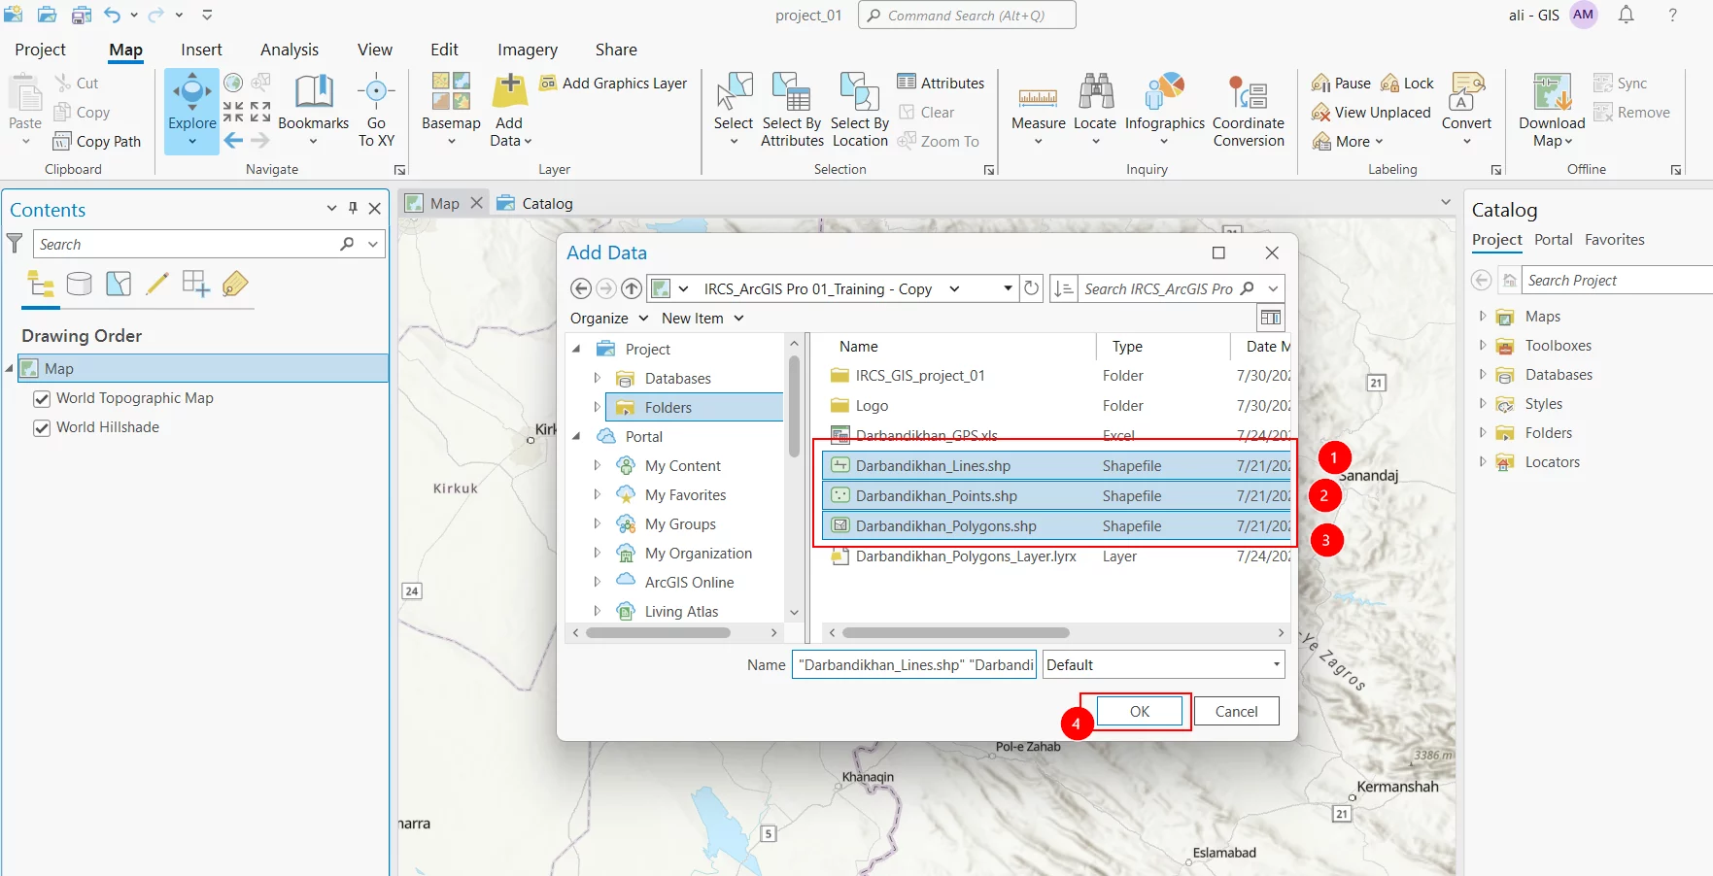1713x876 pixels.
Task: Open the Attributes pane
Action: pos(941,84)
